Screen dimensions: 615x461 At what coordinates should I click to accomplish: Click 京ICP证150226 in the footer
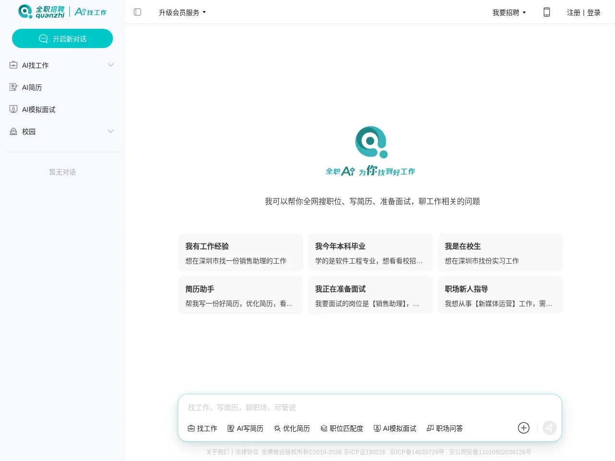(x=365, y=452)
